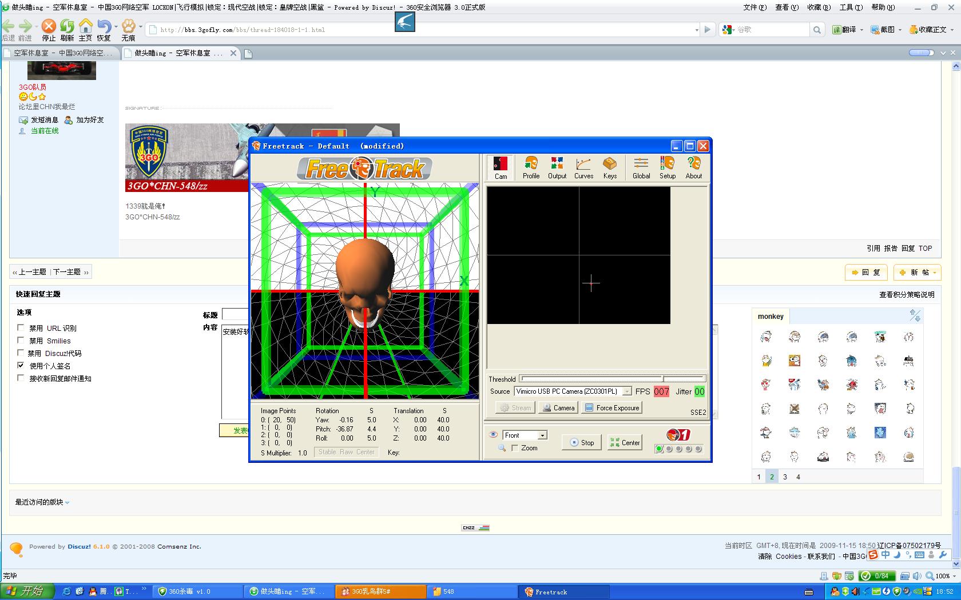Image resolution: width=961 pixels, height=600 pixels.
Task: Select the green first profile indicator
Action: (659, 449)
